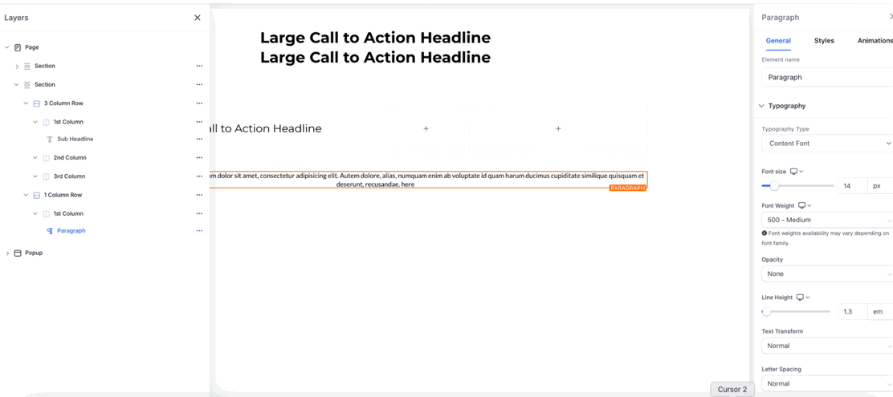This screenshot has height=397, width=893.
Task: Open more options for 2nd Column
Action: [199, 157]
